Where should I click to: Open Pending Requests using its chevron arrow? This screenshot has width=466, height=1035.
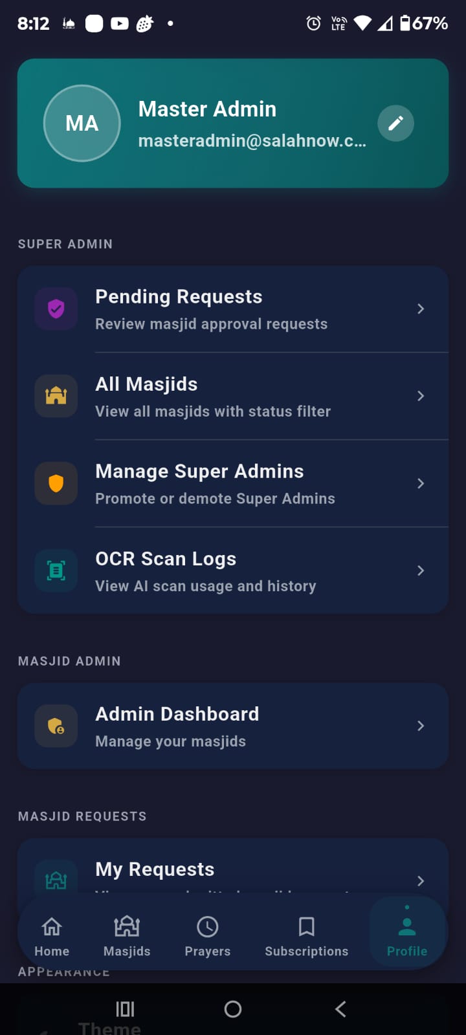click(421, 309)
